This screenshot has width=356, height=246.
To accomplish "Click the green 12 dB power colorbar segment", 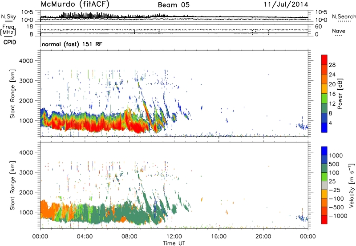I will [324, 99].
